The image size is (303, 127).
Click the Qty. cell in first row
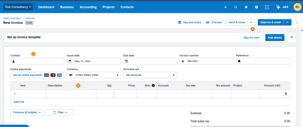pyautogui.click(x=105, y=94)
